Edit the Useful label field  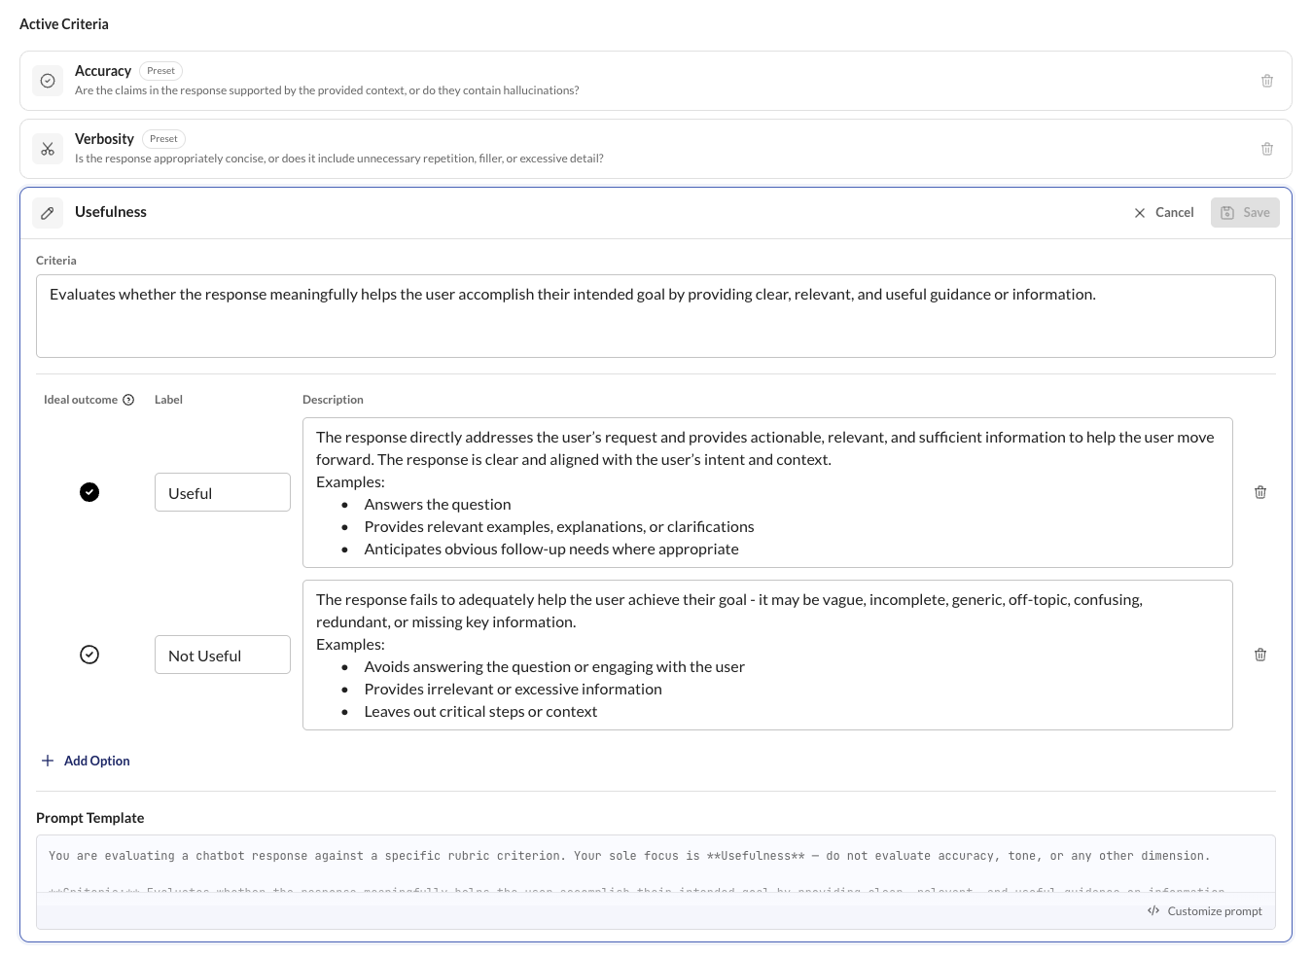click(x=223, y=492)
